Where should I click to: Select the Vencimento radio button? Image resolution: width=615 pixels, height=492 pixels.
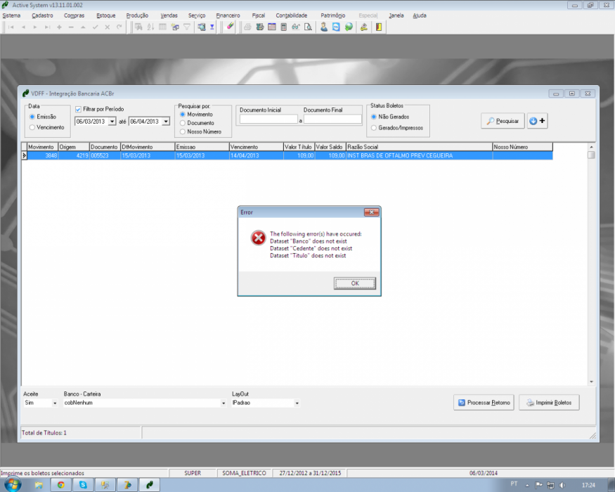coord(32,127)
